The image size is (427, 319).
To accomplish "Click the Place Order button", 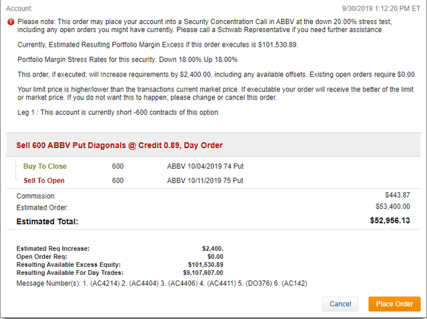I will pos(394,304).
